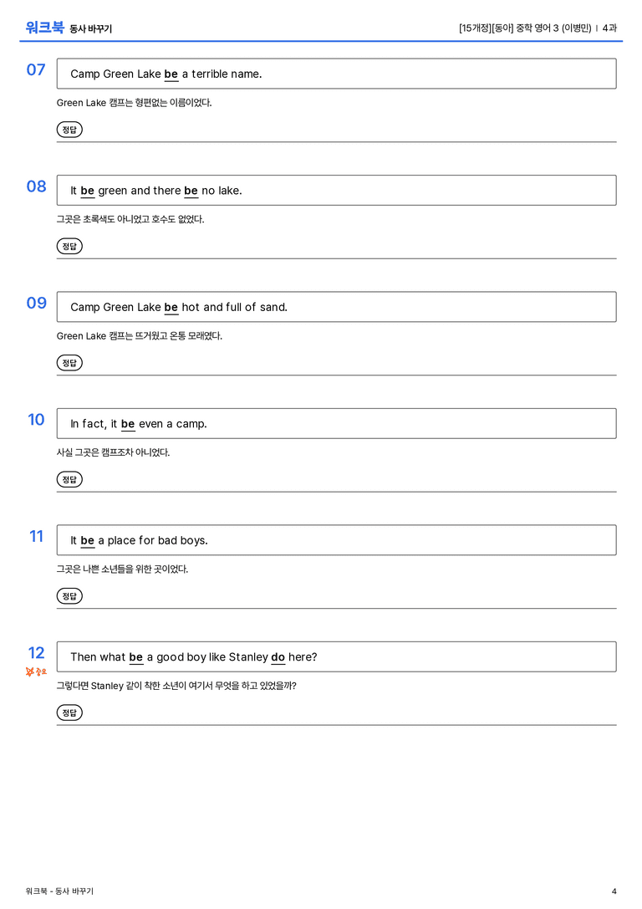Click the orange 중요 star mark
The height and width of the screenshot is (909, 642).
pos(36,672)
